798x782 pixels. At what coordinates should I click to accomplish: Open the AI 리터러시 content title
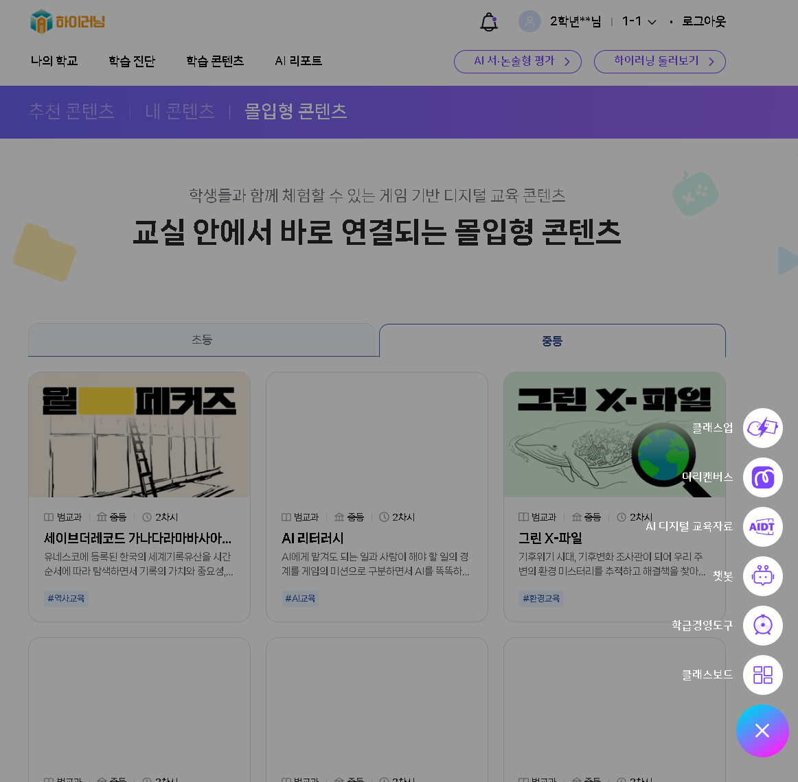(312, 538)
